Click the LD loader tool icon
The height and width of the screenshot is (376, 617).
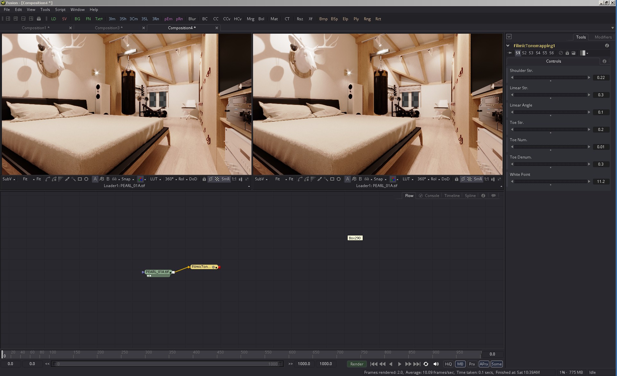point(53,19)
